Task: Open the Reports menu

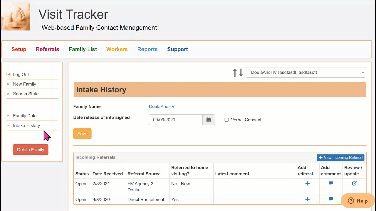Action: coord(147,49)
